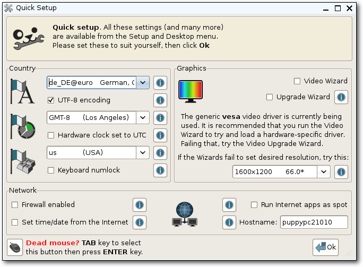Open info for screen resolution setting
The height and width of the screenshot is (267, 363).
[x=341, y=172]
